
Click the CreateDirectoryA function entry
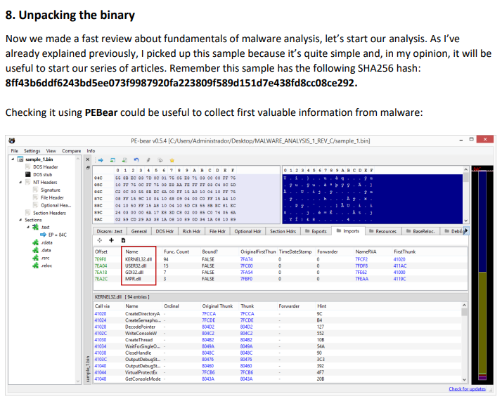(142, 313)
